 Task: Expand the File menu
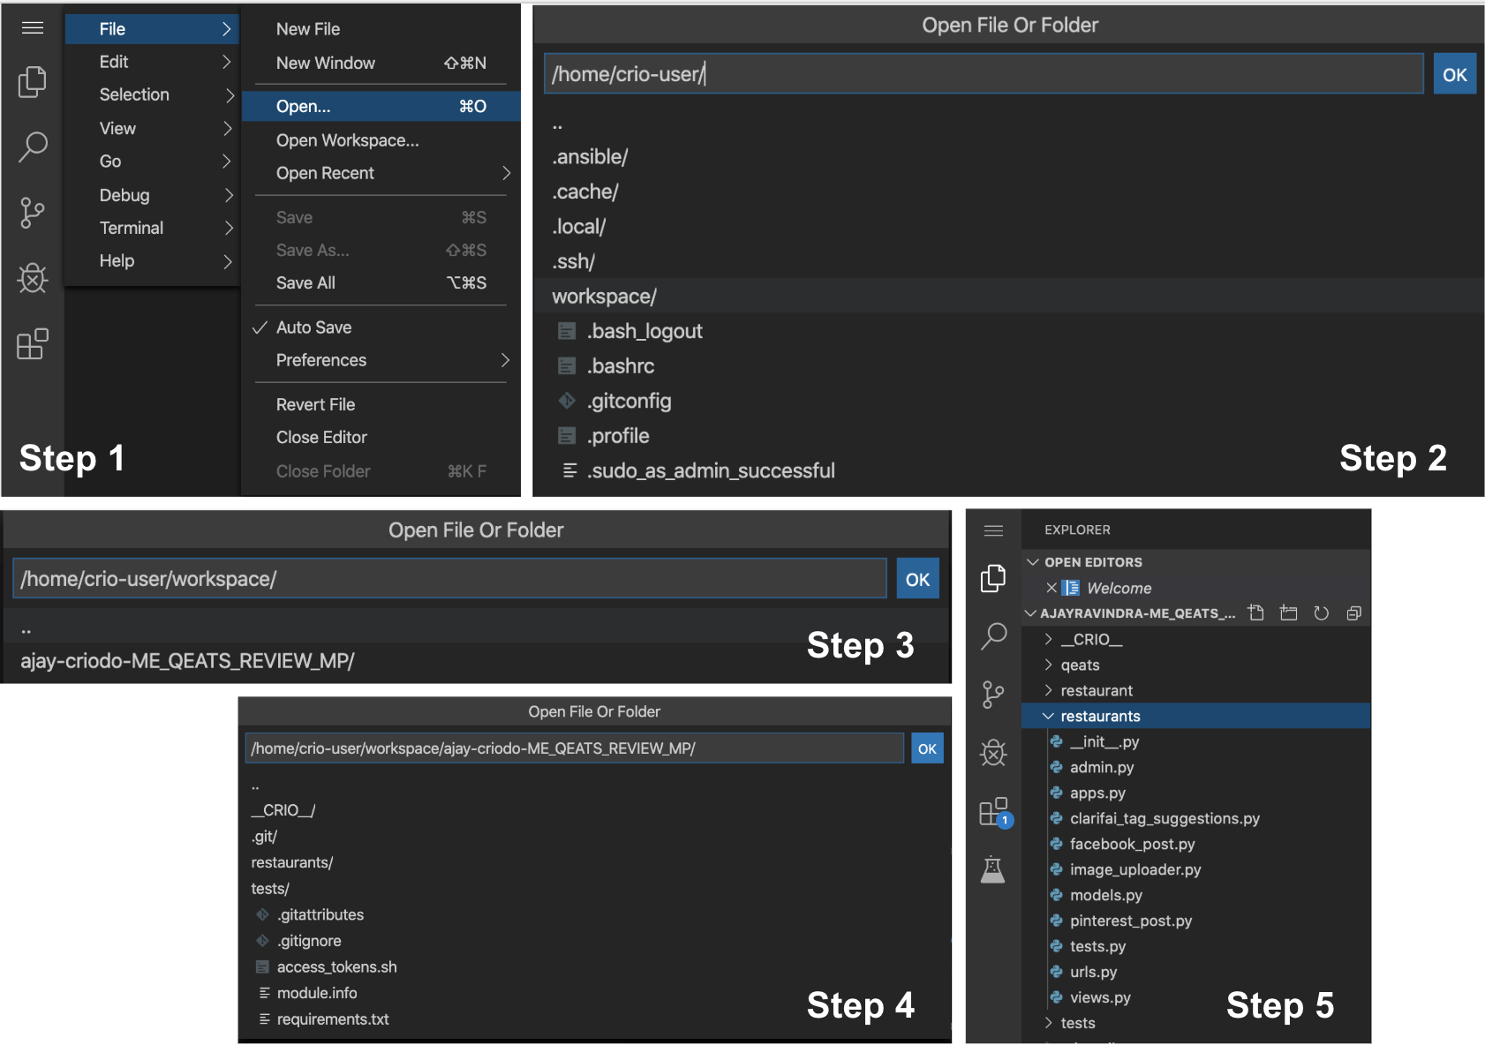152,29
